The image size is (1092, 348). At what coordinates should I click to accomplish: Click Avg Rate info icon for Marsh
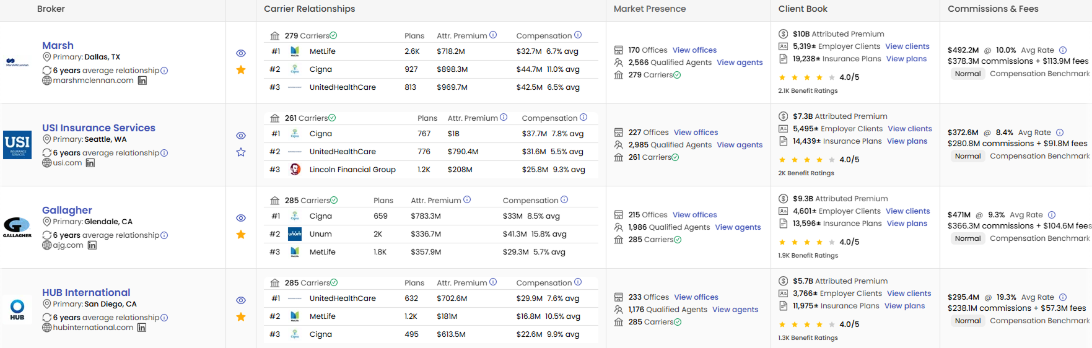pos(1063,50)
